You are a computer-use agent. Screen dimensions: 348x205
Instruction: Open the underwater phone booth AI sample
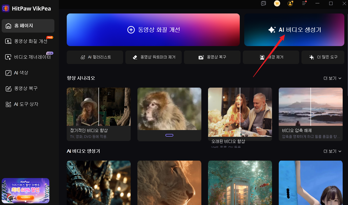point(240,183)
